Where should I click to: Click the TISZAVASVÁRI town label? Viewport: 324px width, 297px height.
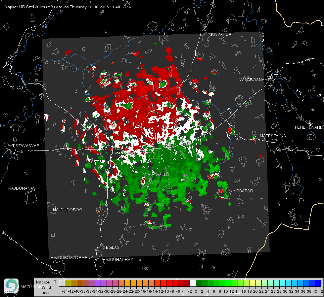click(26, 146)
